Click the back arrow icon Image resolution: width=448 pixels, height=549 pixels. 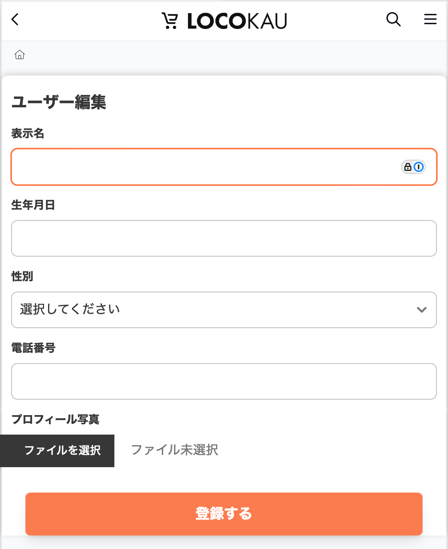coord(15,20)
